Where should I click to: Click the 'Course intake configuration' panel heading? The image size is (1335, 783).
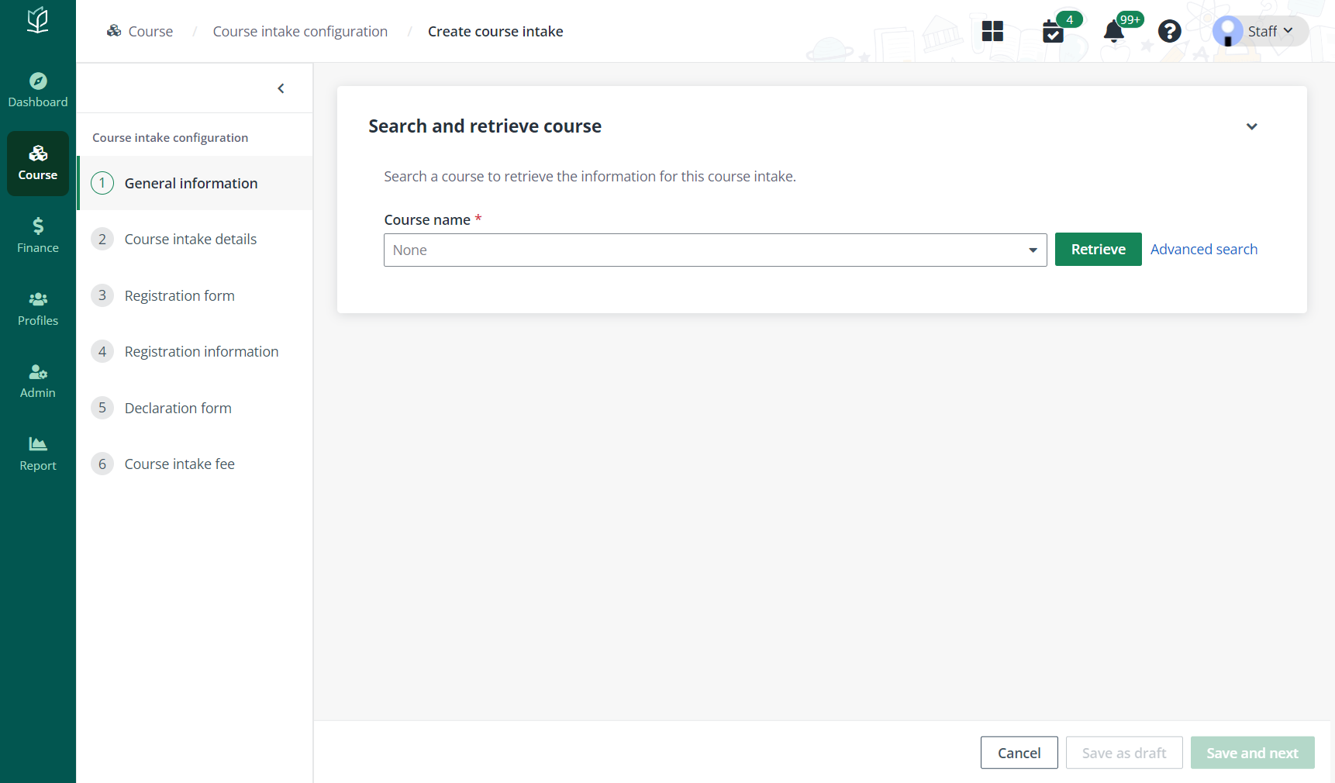tap(171, 138)
